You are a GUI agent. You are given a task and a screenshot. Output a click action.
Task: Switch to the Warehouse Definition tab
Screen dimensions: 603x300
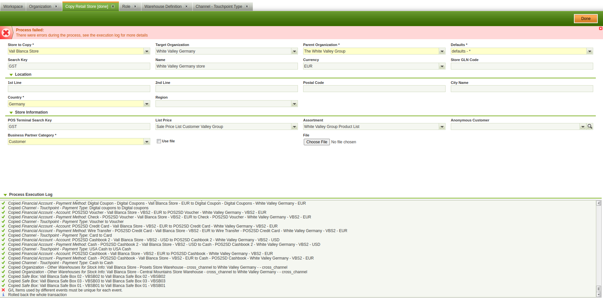pos(163,7)
